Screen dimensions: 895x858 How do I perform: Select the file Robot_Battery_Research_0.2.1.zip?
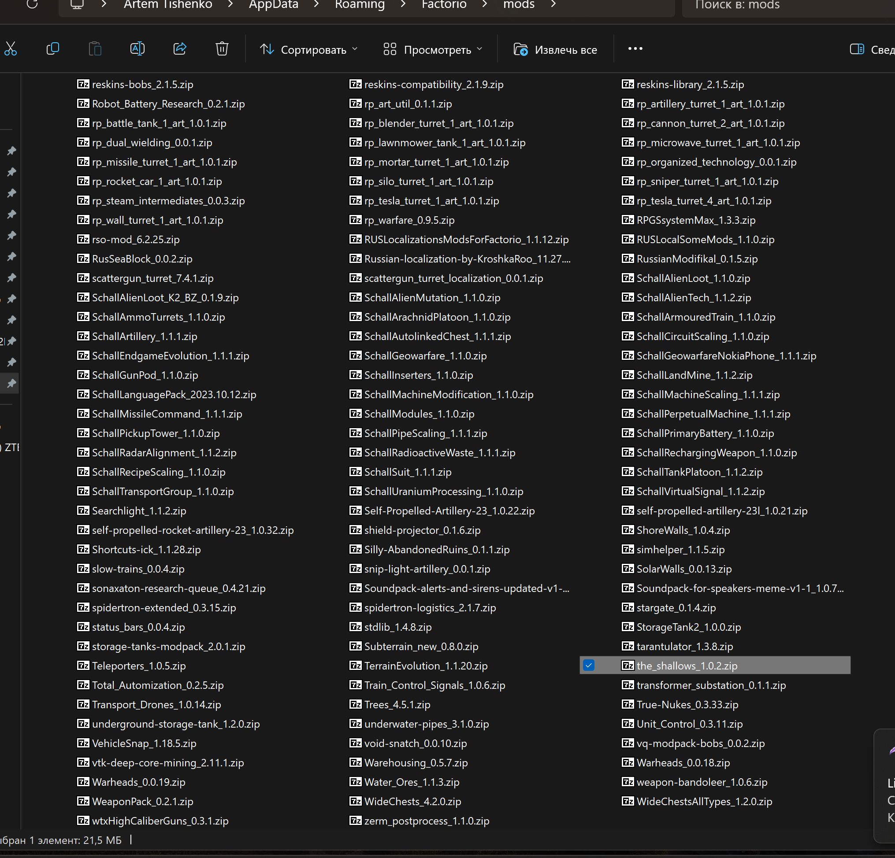168,104
